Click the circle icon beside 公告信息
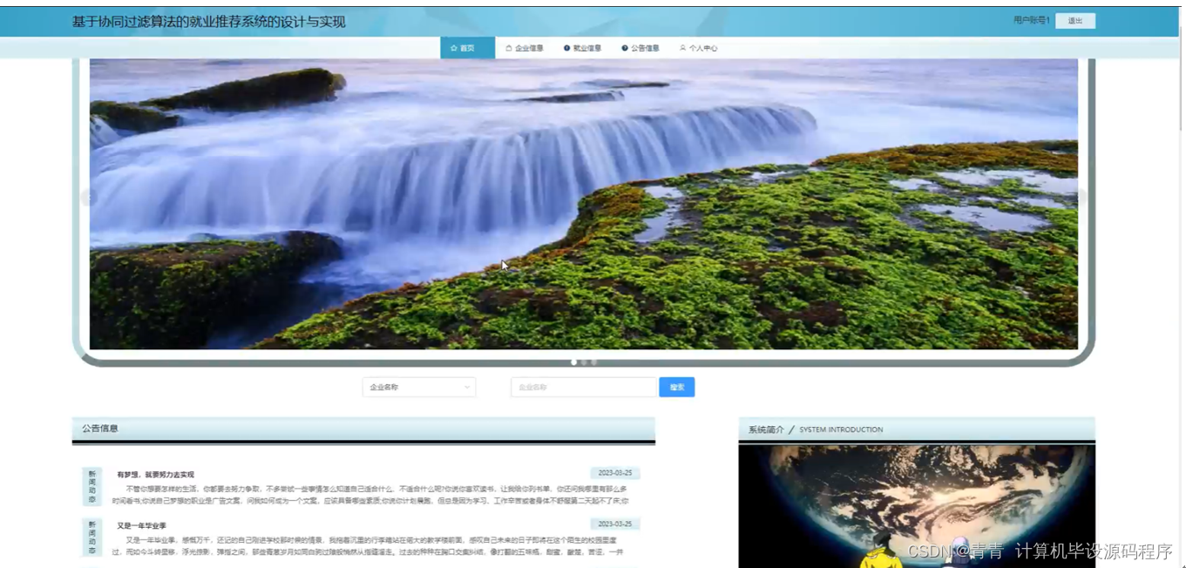This screenshot has height=568, width=1186. [625, 48]
